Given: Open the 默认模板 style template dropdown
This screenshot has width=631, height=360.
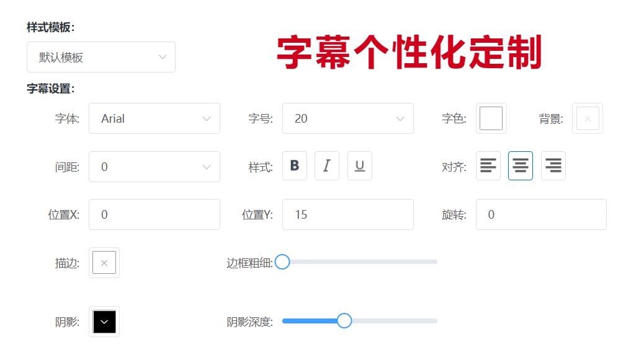Looking at the screenshot, I should 101,56.
